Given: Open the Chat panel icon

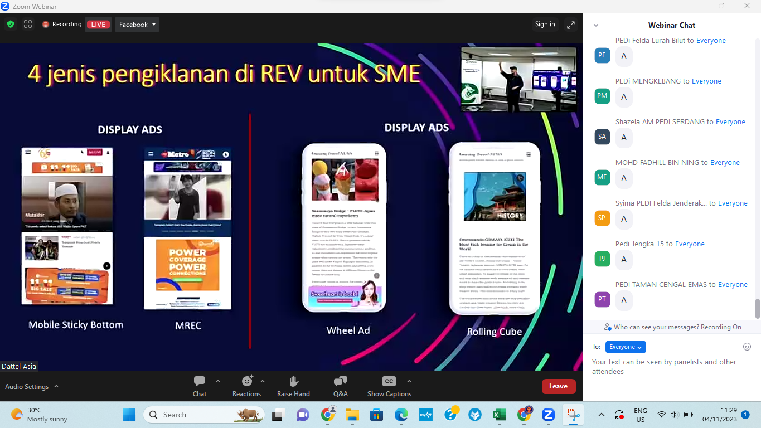Looking at the screenshot, I should click(200, 382).
